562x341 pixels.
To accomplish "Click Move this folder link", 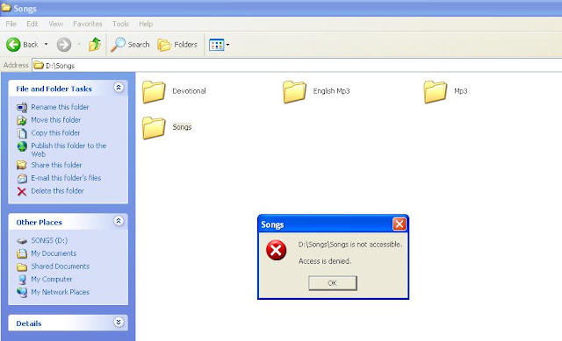I will pyautogui.click(x=56, y=120).
